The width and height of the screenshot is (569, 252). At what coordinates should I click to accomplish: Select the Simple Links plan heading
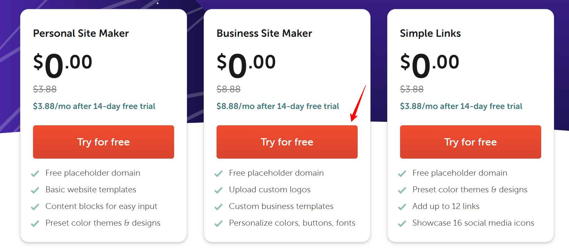point(430,33)
